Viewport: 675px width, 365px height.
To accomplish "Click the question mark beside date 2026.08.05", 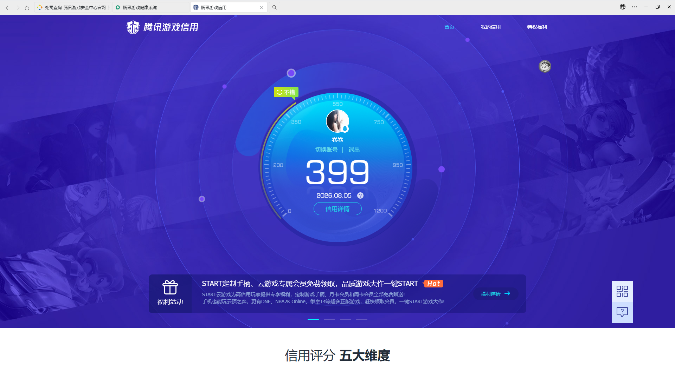I will tap(360, 195).
